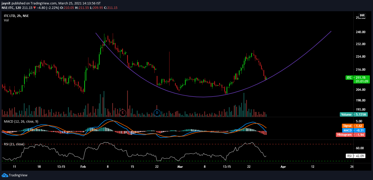
Task: Click the '15' date on time axis
Action: (x=132, y=166)
